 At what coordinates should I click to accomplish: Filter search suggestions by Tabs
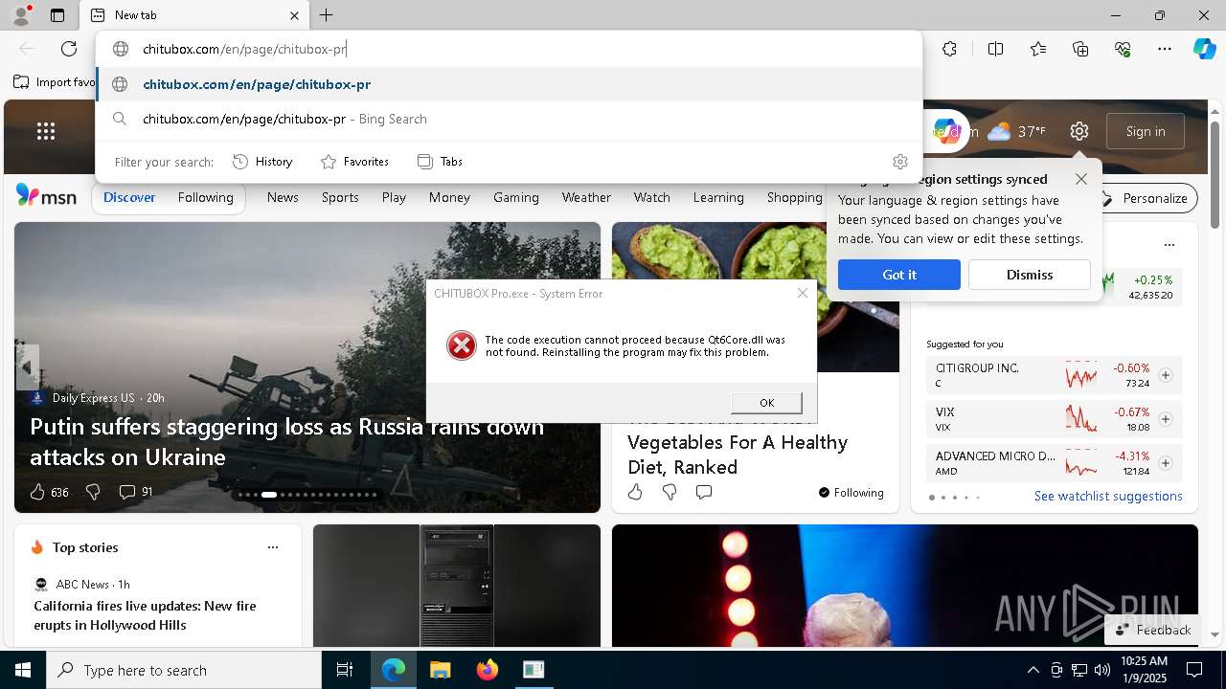441,162
